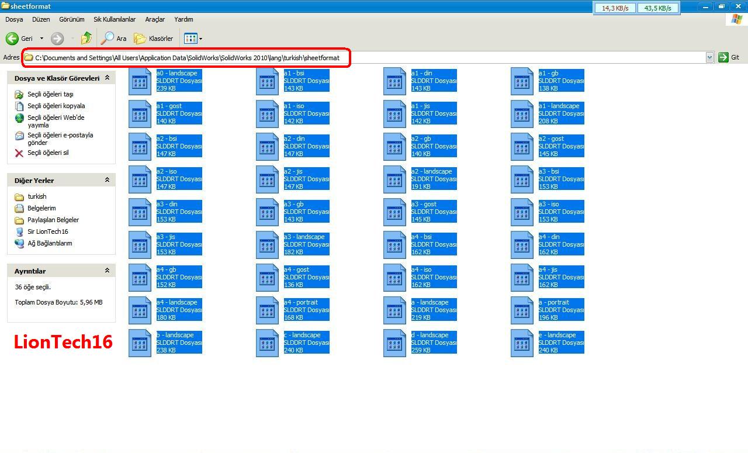
Task: Click the a3 - landscape file name
Action: tap(304, 237)
